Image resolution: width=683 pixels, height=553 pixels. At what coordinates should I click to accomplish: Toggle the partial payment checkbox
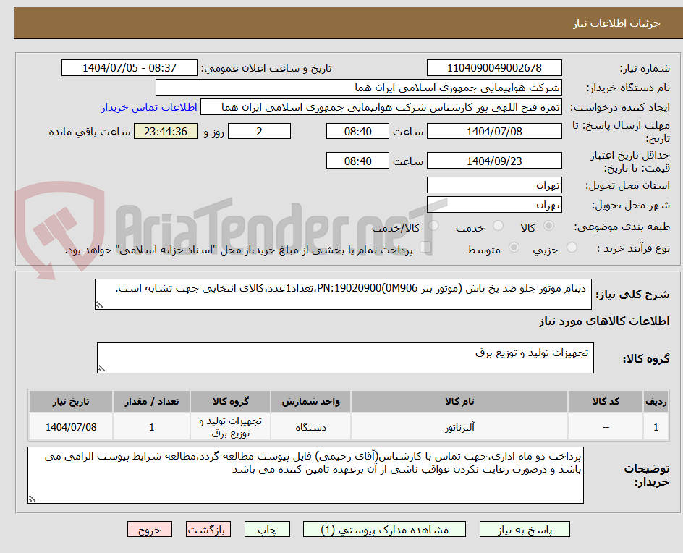(427, 247)
